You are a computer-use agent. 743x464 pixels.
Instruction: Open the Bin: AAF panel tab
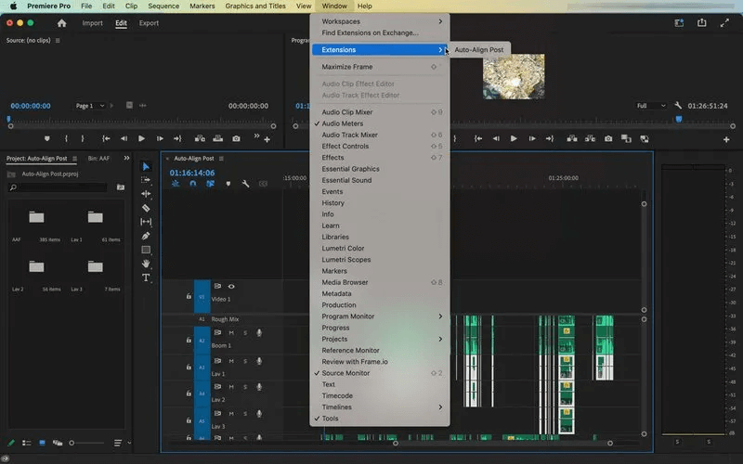point(98,159)
